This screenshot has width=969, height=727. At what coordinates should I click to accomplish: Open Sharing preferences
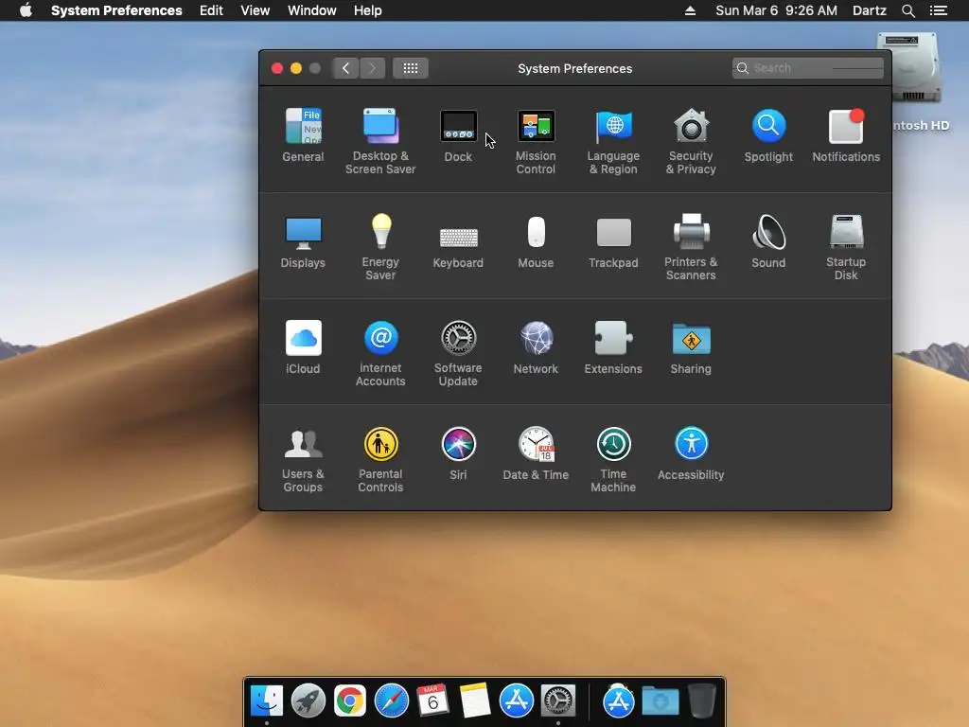coord(691,347)
